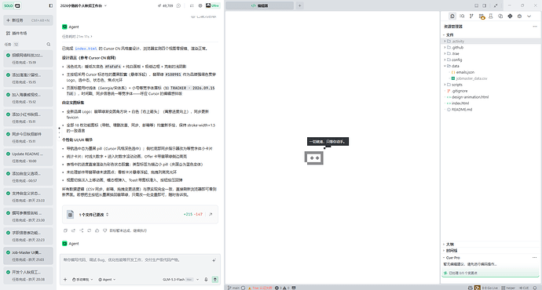
Task: Toggle the left sidebar panel icon
Action: [51, 5]
